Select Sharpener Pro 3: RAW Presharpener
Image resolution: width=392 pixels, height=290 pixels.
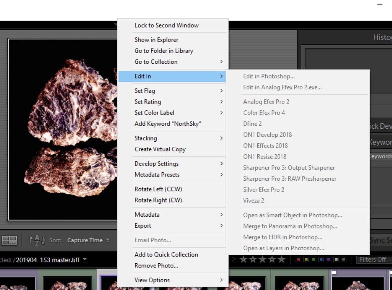(x=298, y=178)
